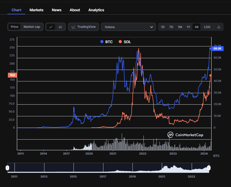
Task: Click the SOL legend text
Action: [127, 42]
